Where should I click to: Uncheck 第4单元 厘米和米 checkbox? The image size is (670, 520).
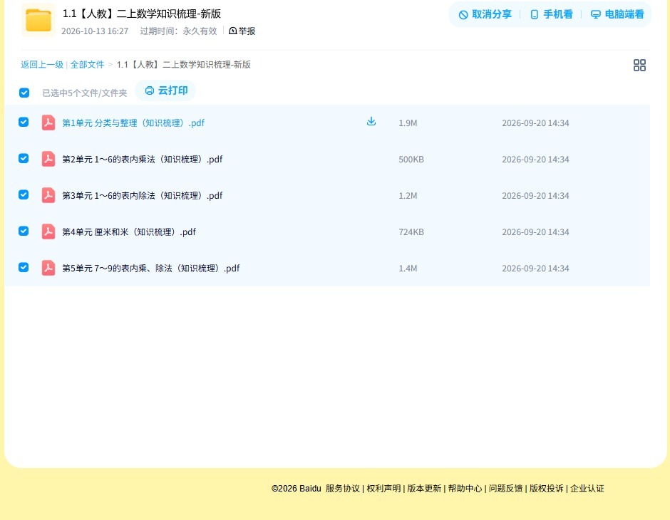pos(24,231)
